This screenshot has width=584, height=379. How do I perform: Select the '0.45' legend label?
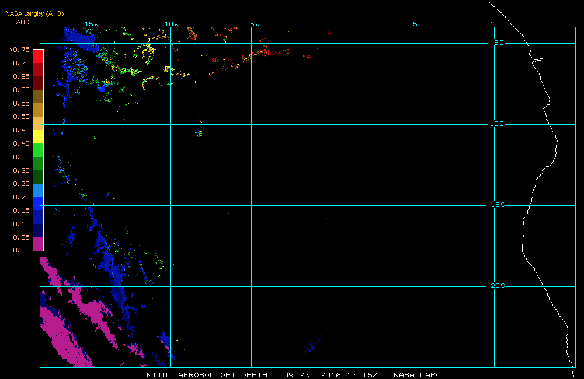tap(21, 130)
